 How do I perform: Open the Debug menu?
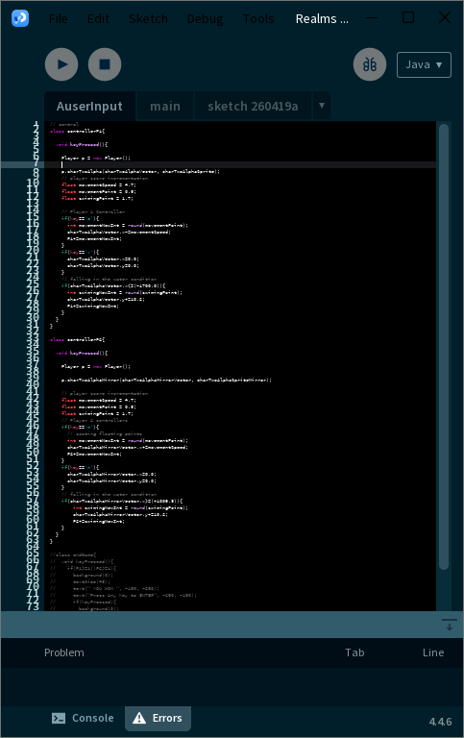206,19
